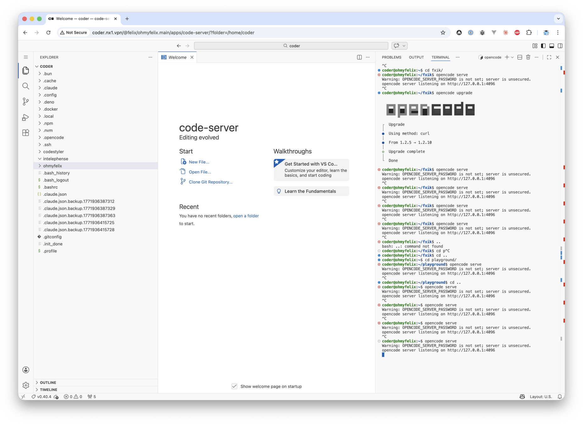Split the Welcome editor to the right
The width and height of the screenshot is (583, 424).
(359, 57)
